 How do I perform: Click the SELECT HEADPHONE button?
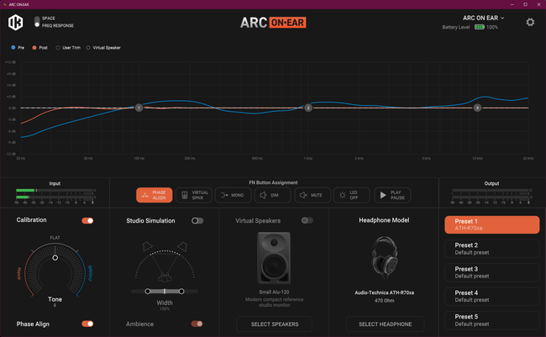click(385, 324)
